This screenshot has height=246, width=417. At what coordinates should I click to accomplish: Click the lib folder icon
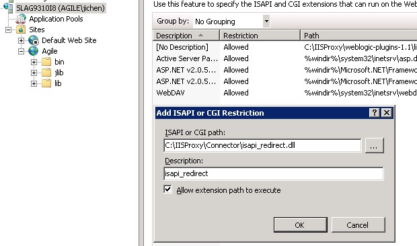click(x=46, y=83)
